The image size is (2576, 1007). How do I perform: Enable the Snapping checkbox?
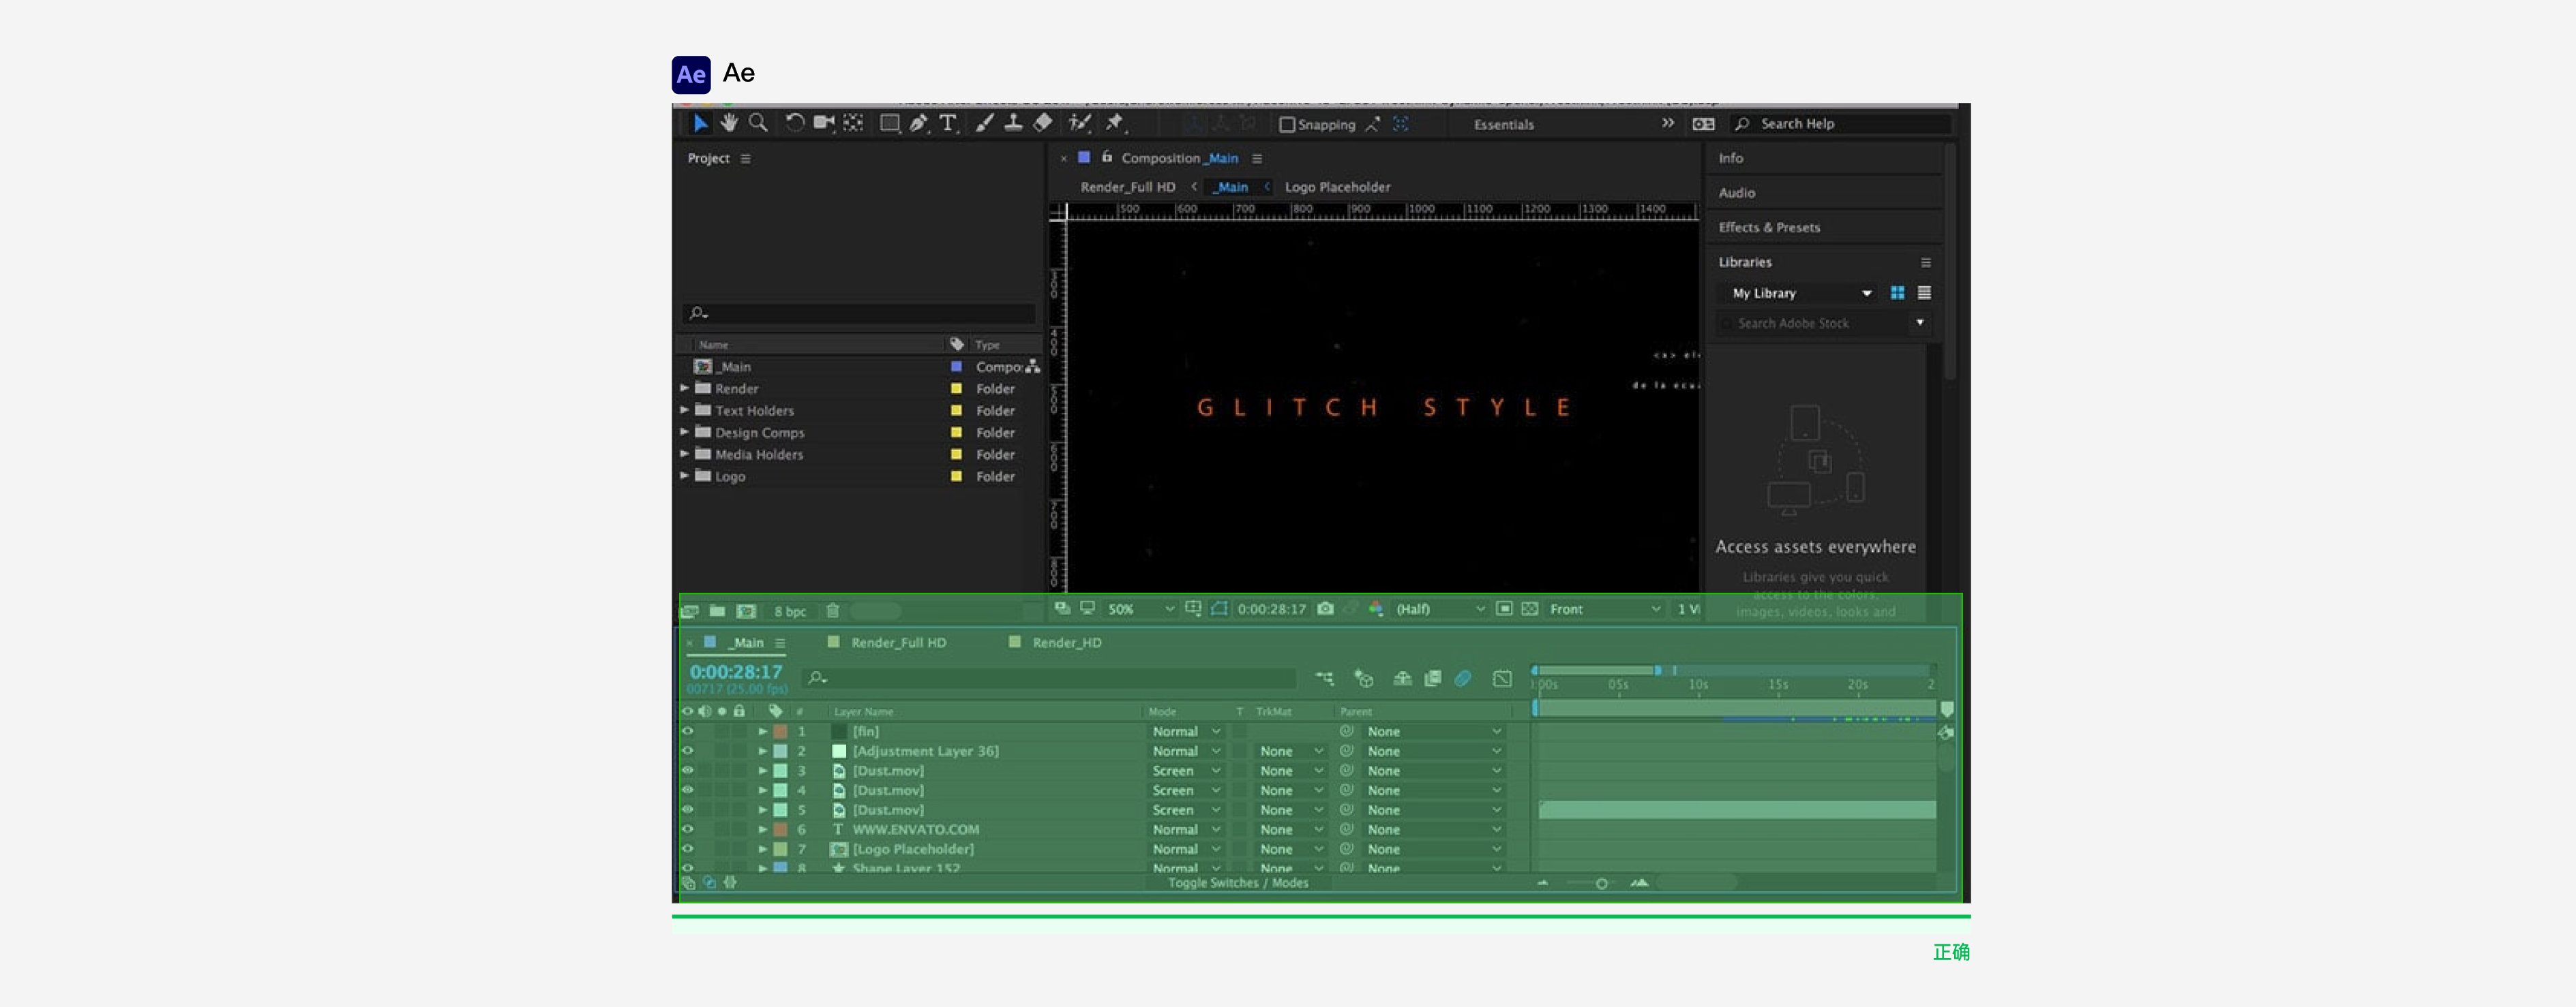[1287, 125]
